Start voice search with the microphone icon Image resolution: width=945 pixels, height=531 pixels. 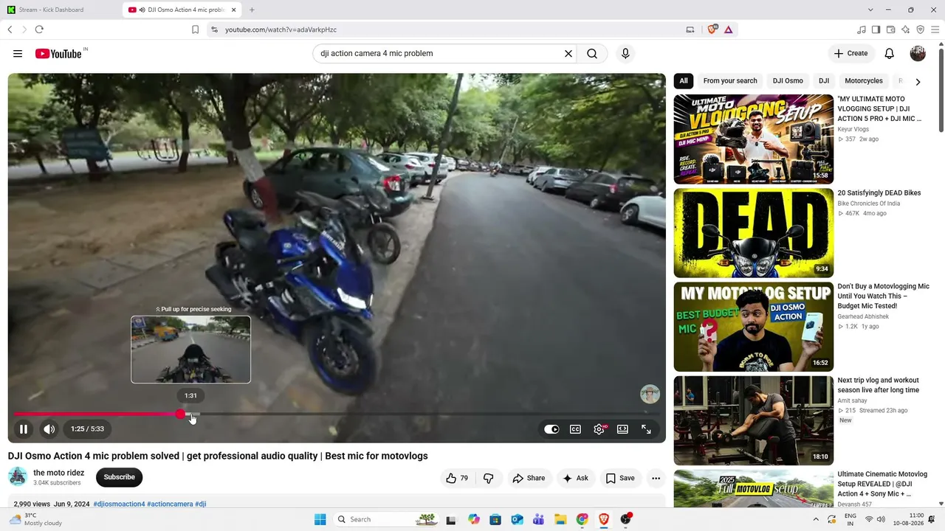[x=625, y=54]
